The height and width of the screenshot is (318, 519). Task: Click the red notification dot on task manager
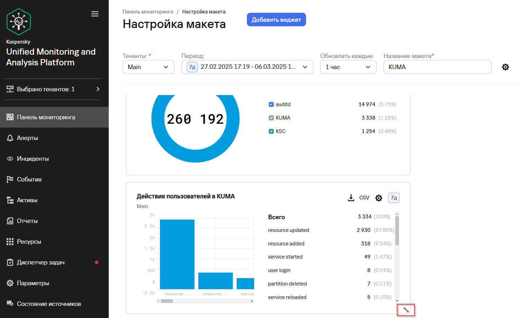(x=97, y=262)
